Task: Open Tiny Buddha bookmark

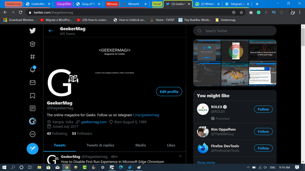Action: coord(195,20)
